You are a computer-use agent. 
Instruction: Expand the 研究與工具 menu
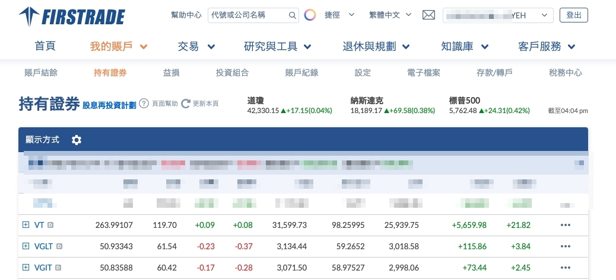pos(277,47)
